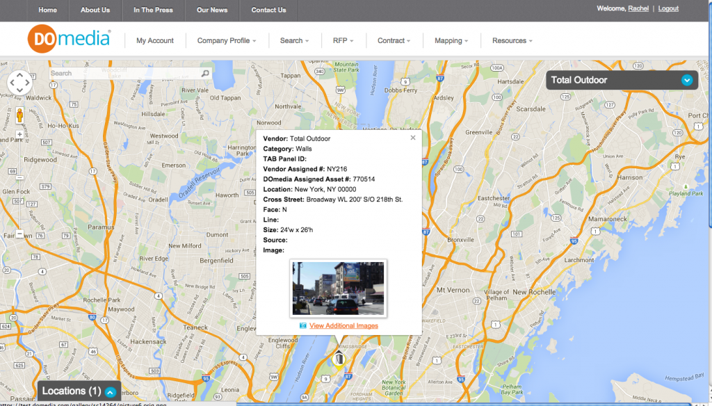Open the Resources dropdown menu
712x406 pixels.
(x=512, y=40)
